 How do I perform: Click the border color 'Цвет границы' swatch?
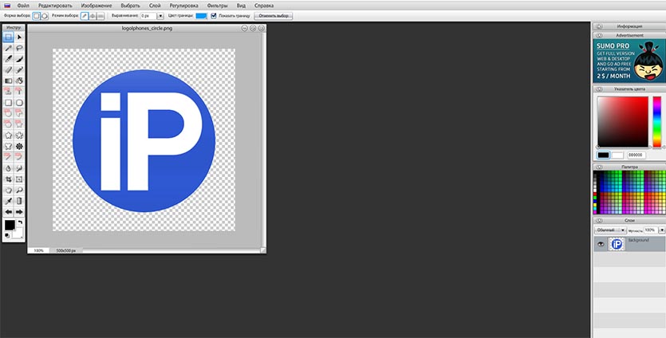[201, 16]
